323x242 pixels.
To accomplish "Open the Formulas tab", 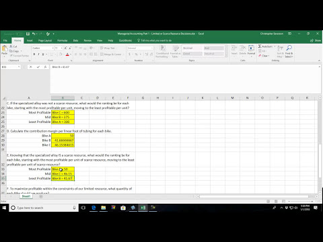I will (x=62, y=40).
